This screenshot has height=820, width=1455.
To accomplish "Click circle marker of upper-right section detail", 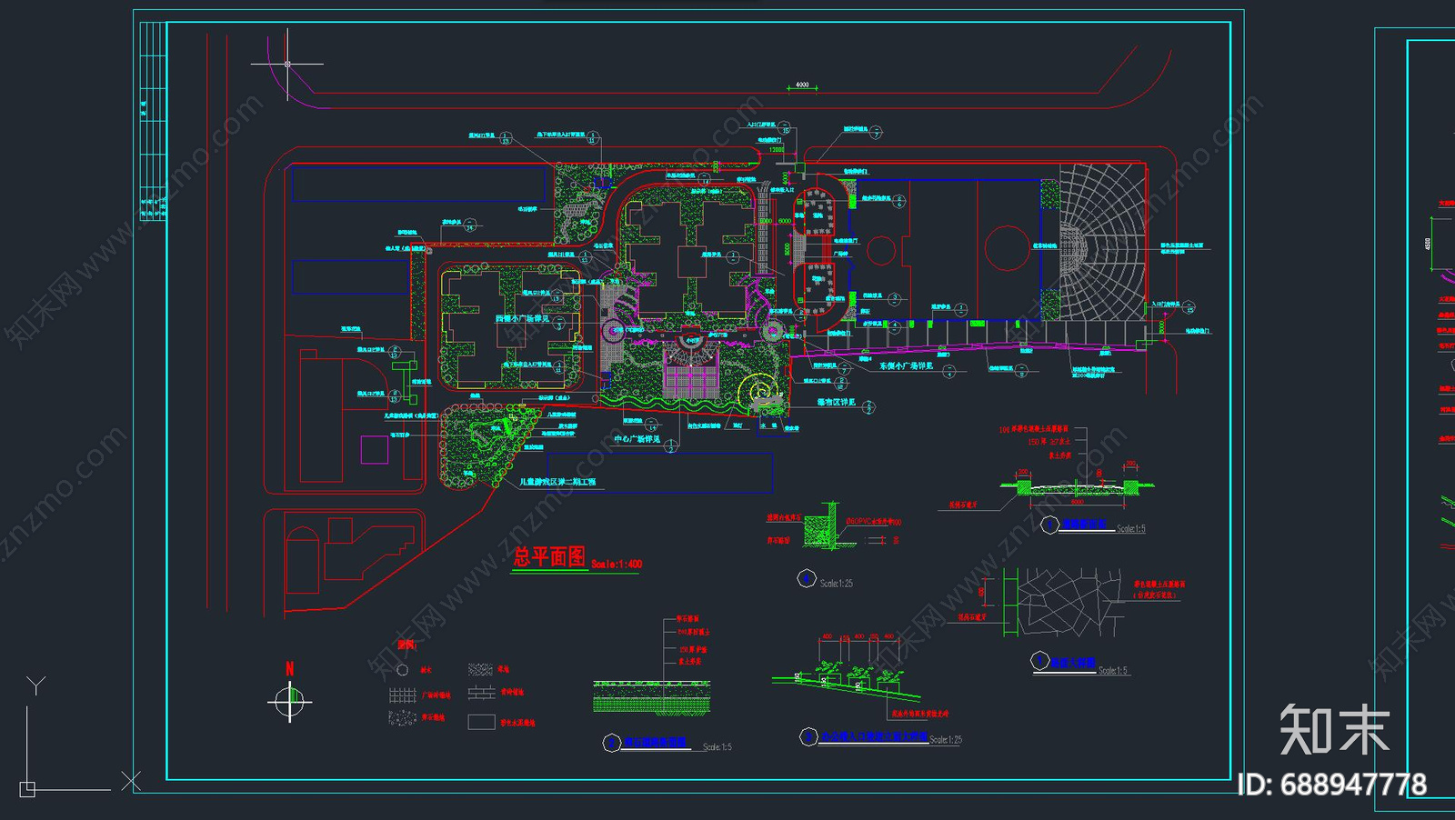I will [1049, 525].
